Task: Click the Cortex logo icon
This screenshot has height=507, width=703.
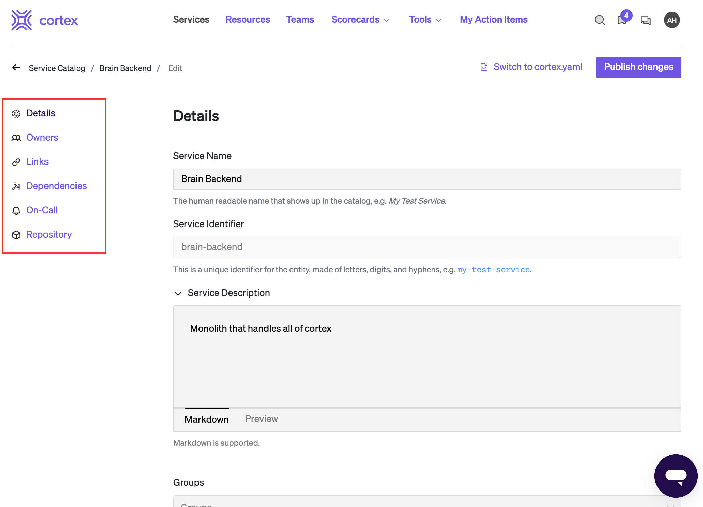Action: pos(22,20)
